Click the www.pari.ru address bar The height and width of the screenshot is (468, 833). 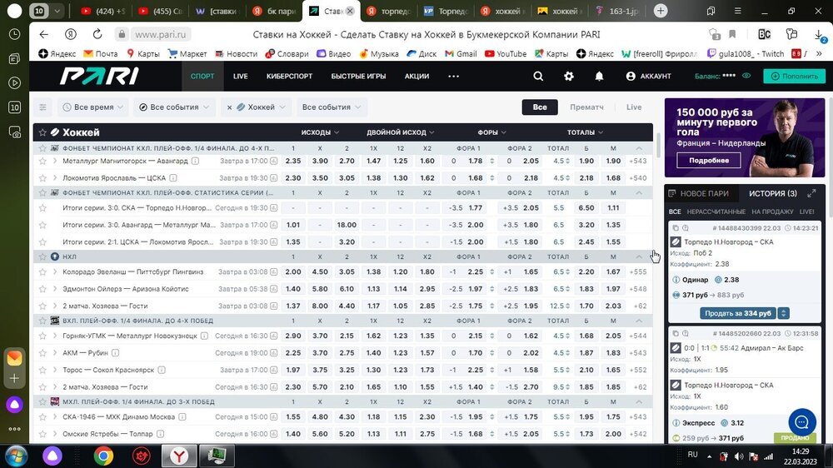tap(162, 35)
